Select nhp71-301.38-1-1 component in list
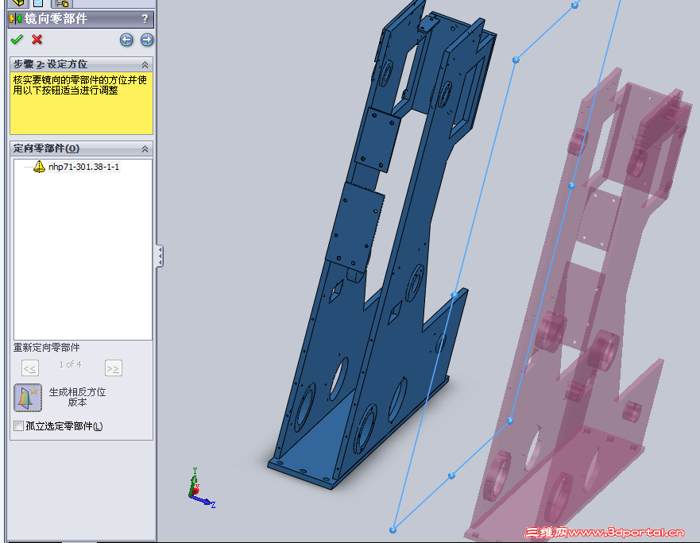Viewport: 700px width, 543px height. click(x=83, y=167)
